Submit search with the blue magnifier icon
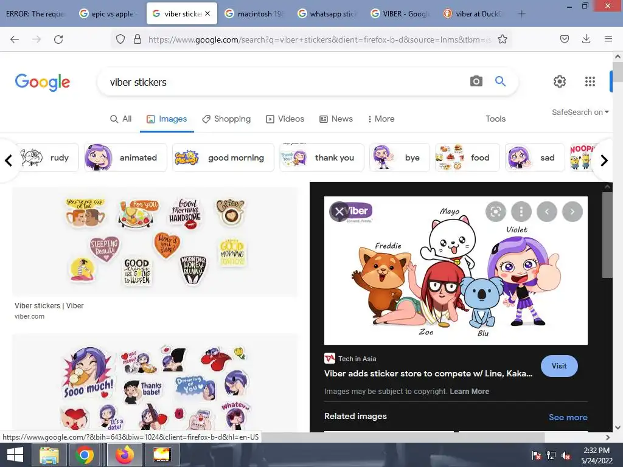The width and height of the screenshot is (623, 467). click(500, 81)
